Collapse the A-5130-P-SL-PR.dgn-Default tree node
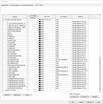 (x=3, y=20)
